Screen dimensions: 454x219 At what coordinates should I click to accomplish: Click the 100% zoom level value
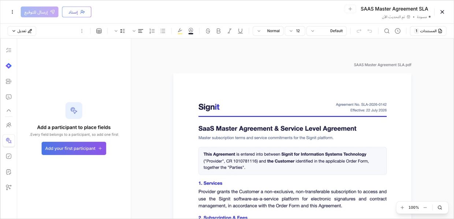[414, 208]
